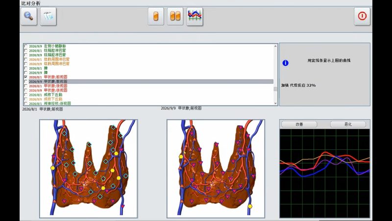Click the 2026/9/9 thyroid front view image

click(216, 168)
